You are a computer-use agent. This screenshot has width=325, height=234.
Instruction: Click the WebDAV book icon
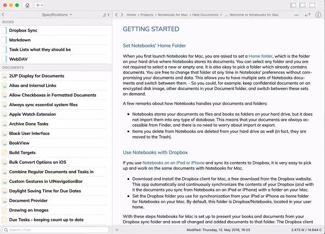coord(4,59)
